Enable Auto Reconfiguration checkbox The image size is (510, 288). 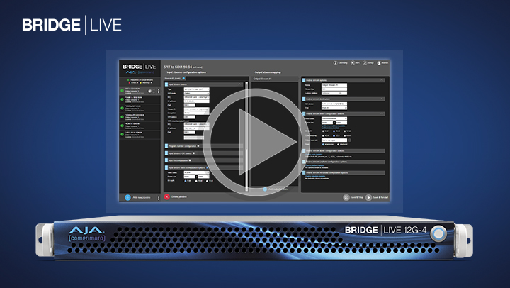click(x=190, y=160)
